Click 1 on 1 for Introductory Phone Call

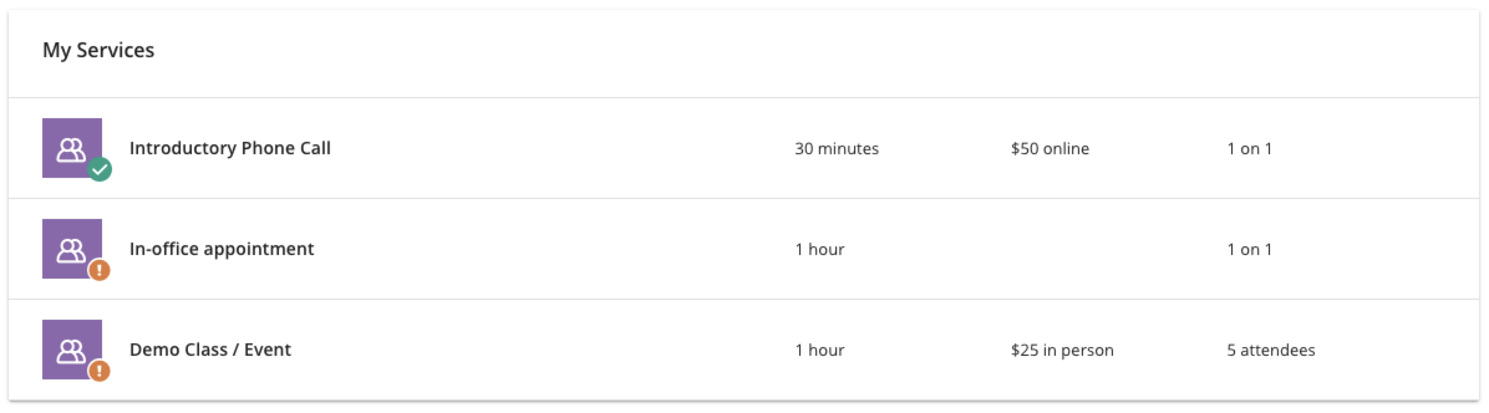(1249, 149)
